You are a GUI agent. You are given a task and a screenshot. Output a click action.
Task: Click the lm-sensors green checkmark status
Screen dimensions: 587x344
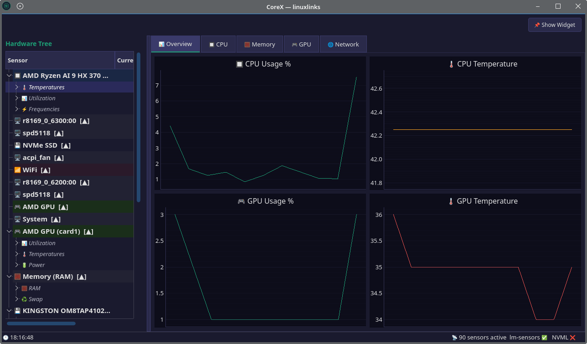pos(544,338)
